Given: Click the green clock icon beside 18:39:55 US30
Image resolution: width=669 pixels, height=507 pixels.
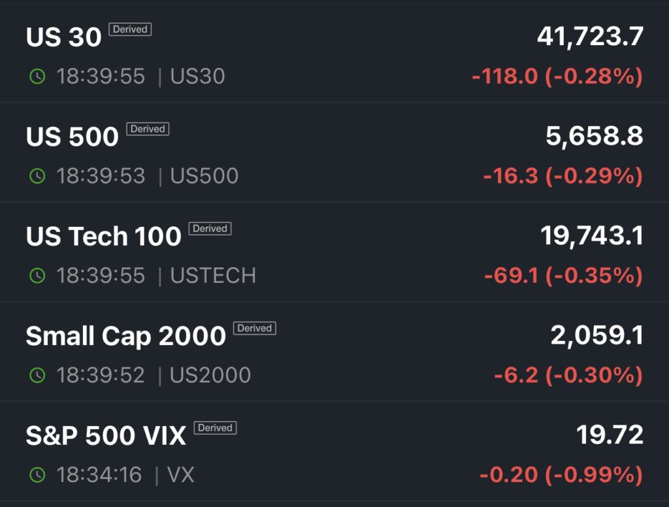Looking at the screenshot, I should click(37, 76).
